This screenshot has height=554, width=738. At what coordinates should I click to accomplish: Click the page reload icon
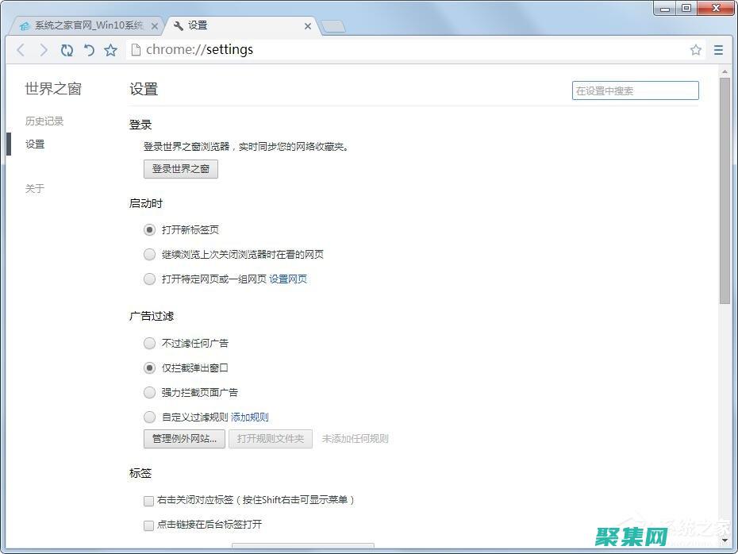tap(67, 49)
